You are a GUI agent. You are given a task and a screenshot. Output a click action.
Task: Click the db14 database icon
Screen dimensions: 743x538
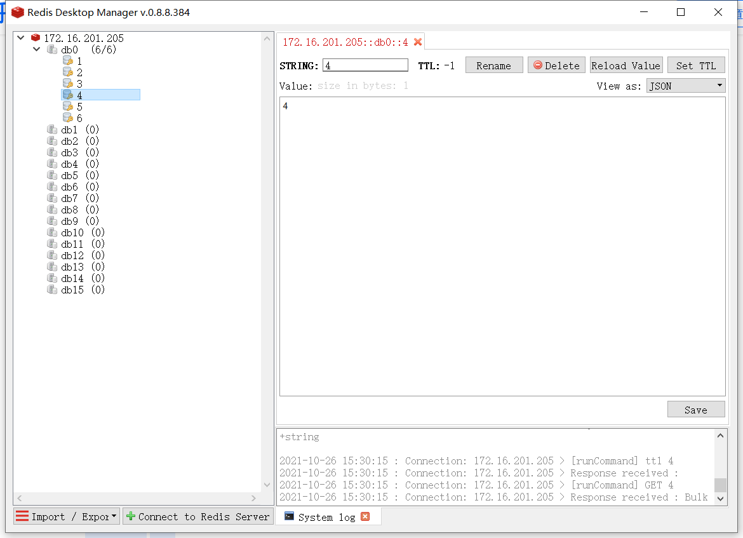coord(52,278)
